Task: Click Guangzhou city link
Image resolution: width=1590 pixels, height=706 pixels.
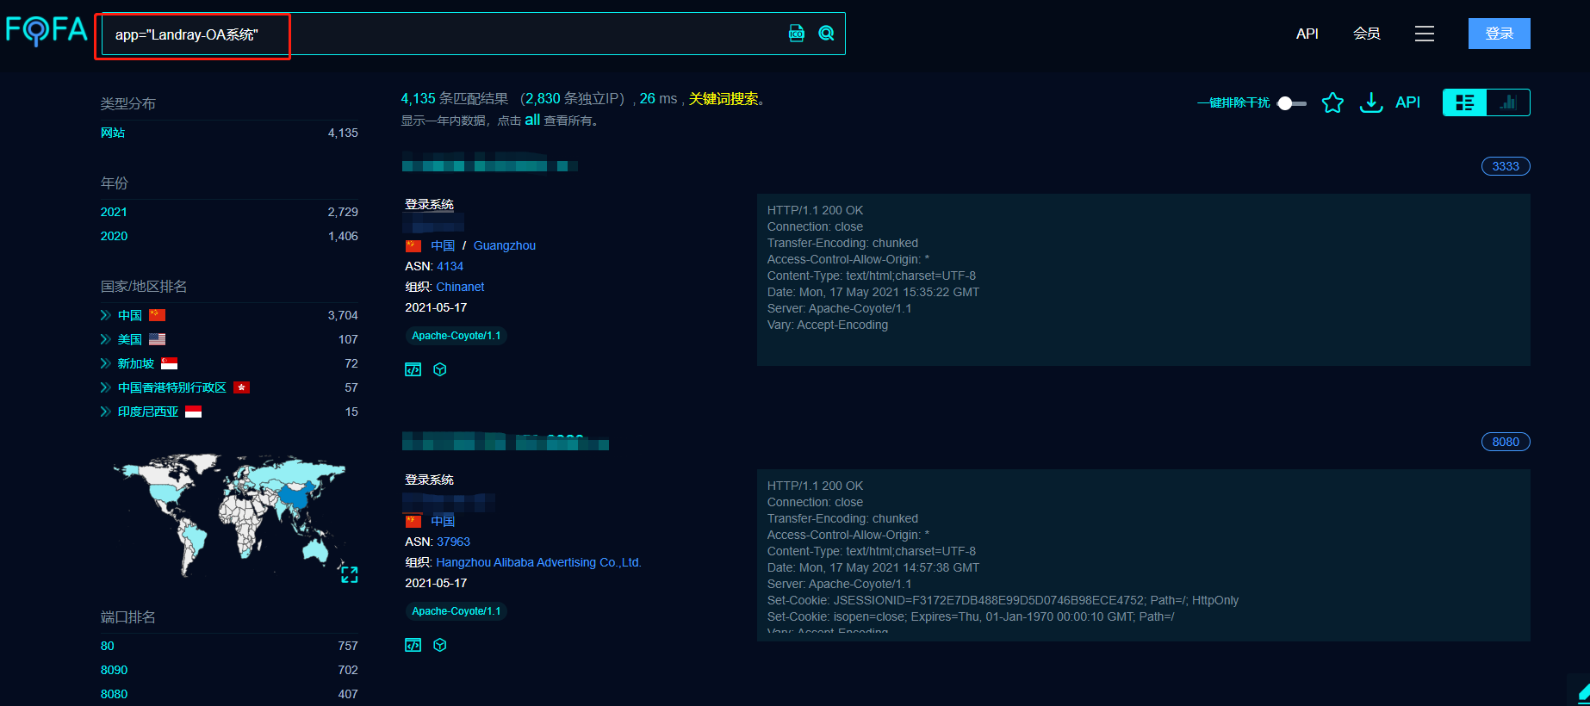Action: [505, 245]
